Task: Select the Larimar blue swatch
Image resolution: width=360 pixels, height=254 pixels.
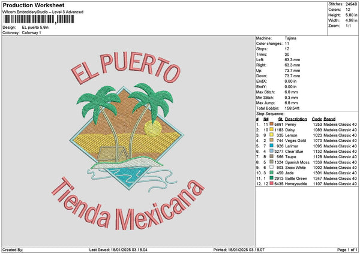Action: [271, 146]
